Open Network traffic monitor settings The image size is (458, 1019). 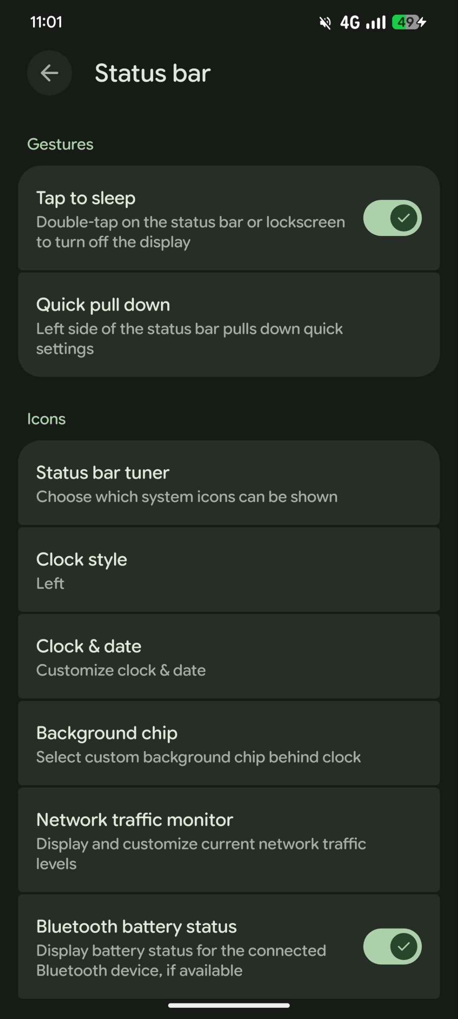(x=229, y=841)
